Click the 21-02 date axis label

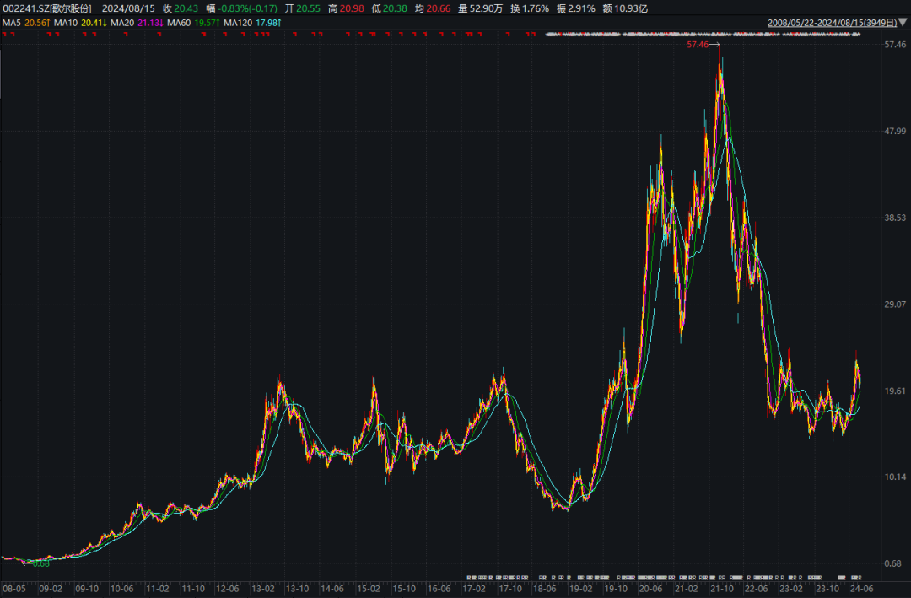686,589
